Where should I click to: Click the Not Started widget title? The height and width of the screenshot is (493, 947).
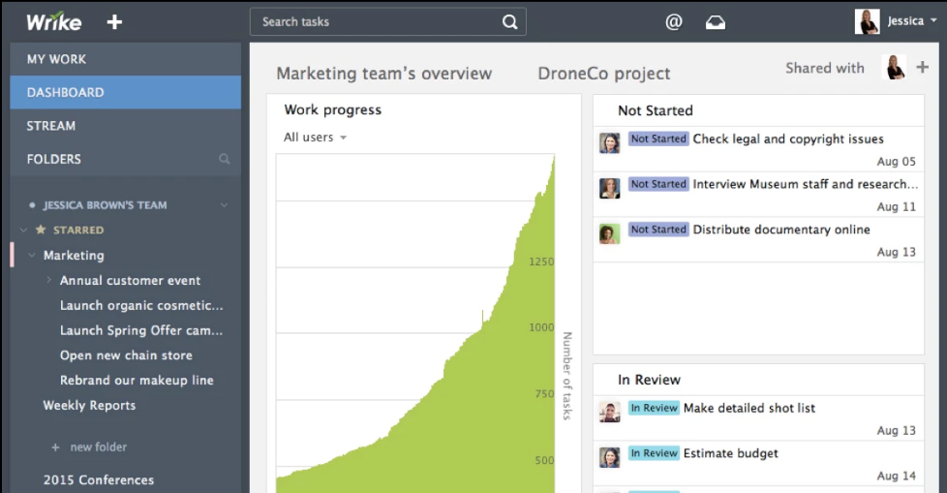tap(656, 110)
